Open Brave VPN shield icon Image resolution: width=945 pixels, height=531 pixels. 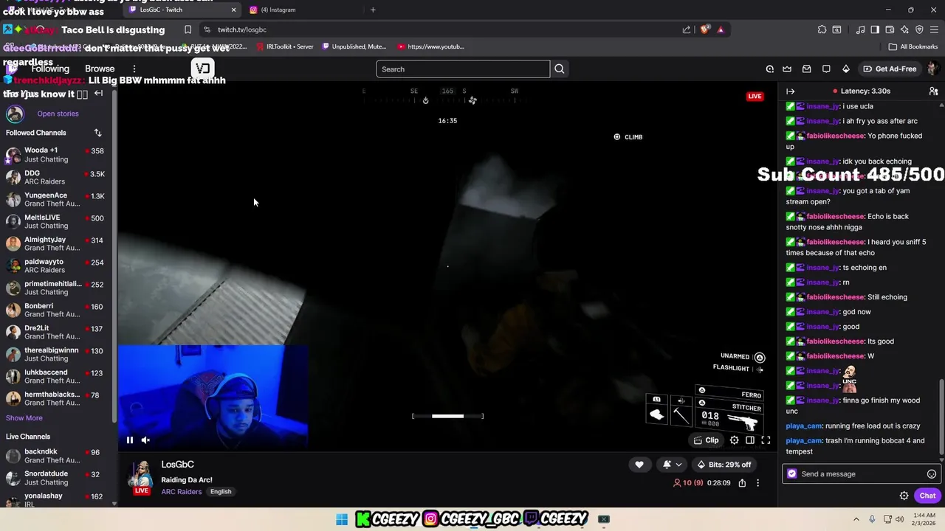[919, 29]
